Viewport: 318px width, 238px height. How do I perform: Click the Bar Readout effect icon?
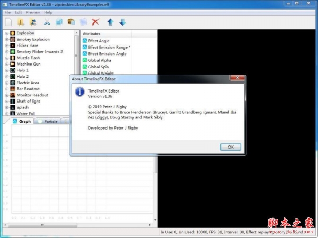(x=13, y=89)
